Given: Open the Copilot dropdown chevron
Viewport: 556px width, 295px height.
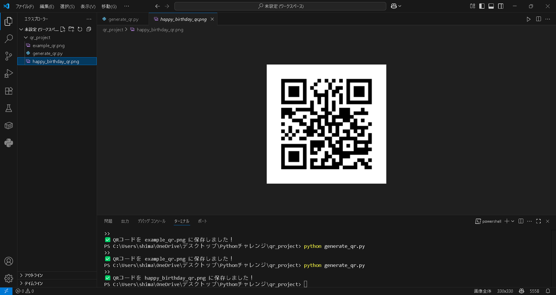Looking at the screenshot, I should (400, 6).
